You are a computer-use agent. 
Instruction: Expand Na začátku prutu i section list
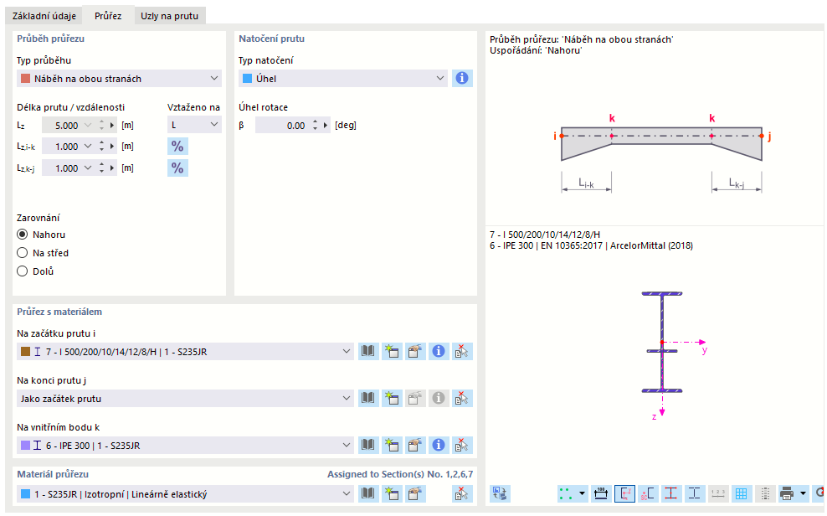pyautogui.click(x=346, y=351)
